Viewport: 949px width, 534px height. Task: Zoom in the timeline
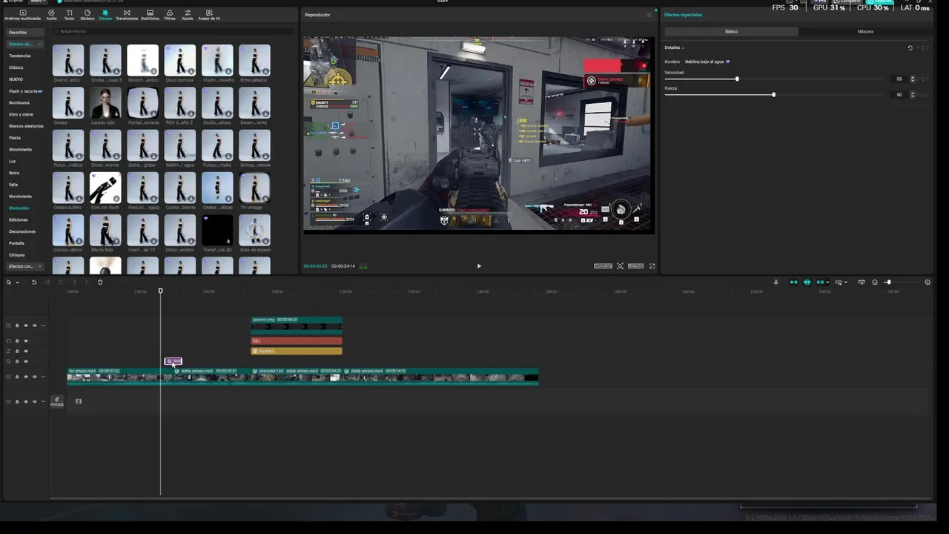coord(927,282)
